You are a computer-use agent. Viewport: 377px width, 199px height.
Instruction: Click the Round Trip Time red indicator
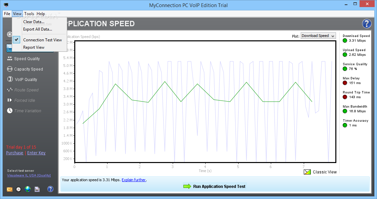pos(345,97)
